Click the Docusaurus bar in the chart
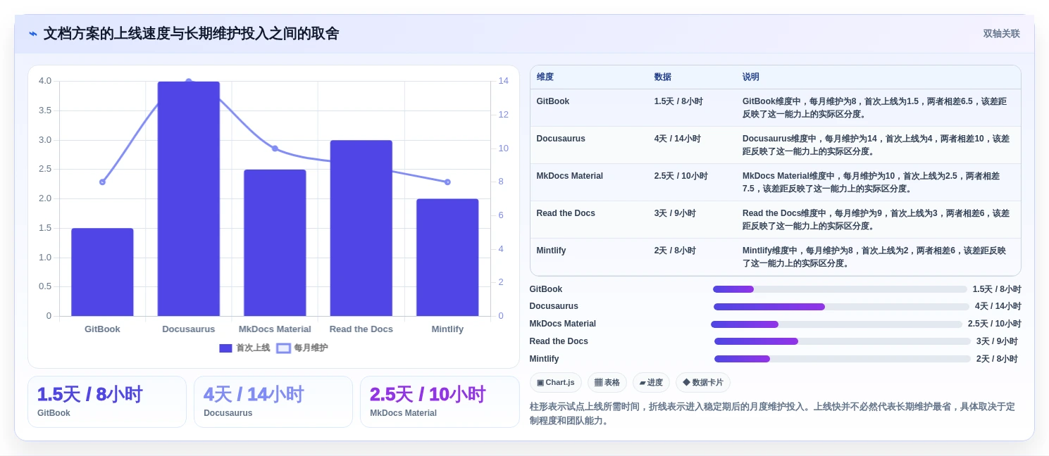Screen dimensions: 1049x456 [189, 198]
